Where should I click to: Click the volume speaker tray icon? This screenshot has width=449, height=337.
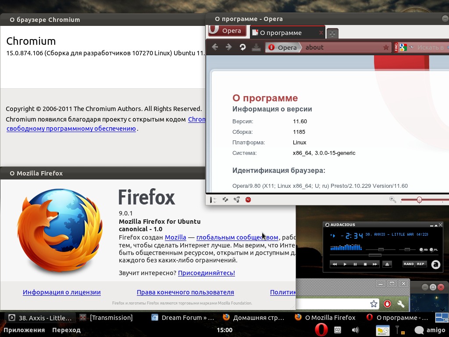pos(355,330)
